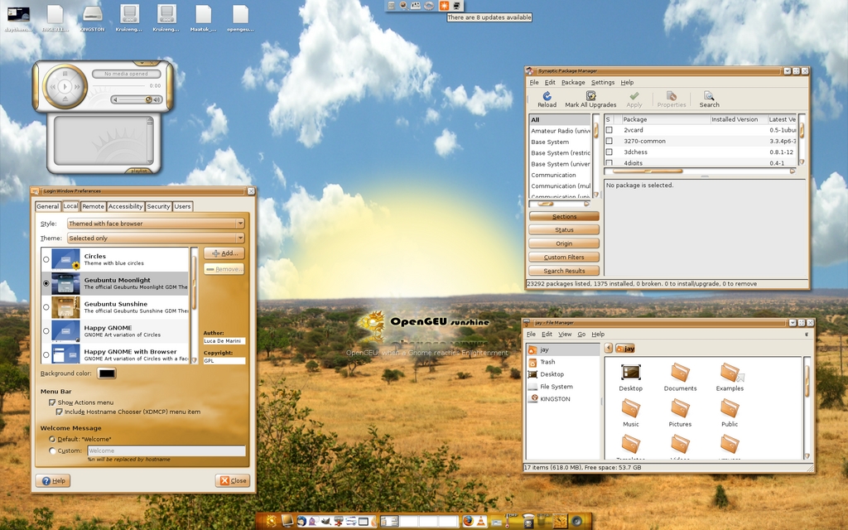Screen dimensions: 848x530
Task: Expand the Theme selection dropdown
Action: [x=156, y=238]
